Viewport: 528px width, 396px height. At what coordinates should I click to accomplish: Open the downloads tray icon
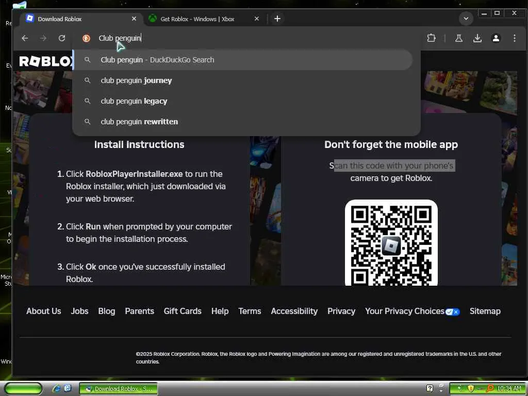pos(477,38)
